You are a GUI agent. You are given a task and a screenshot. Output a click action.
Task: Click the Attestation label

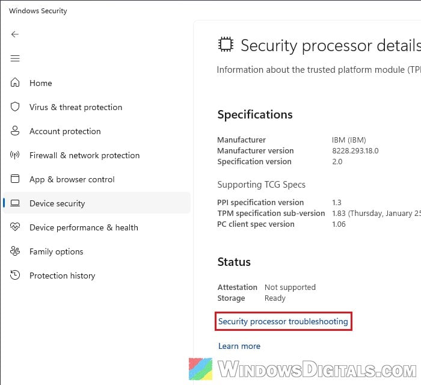click(x=238, y=288)
